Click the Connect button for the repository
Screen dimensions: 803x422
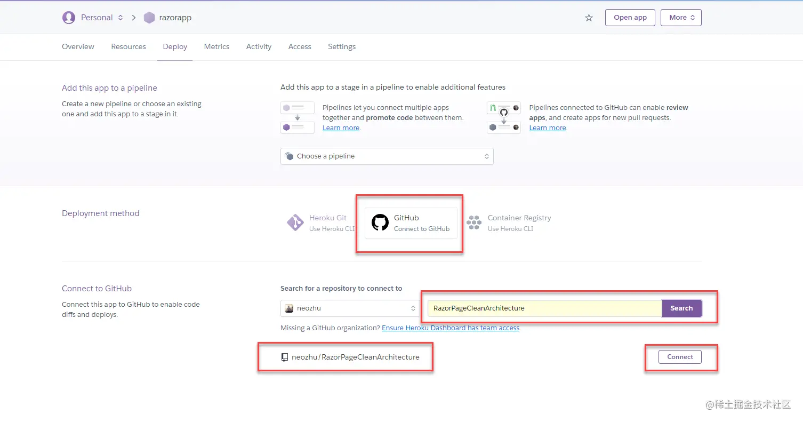[x=680, y=357]
